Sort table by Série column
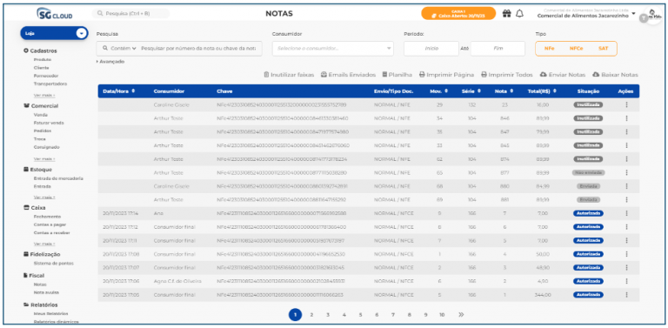 click(x=471, y=91)
